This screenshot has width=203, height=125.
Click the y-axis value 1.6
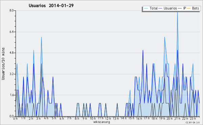[12, 95]
